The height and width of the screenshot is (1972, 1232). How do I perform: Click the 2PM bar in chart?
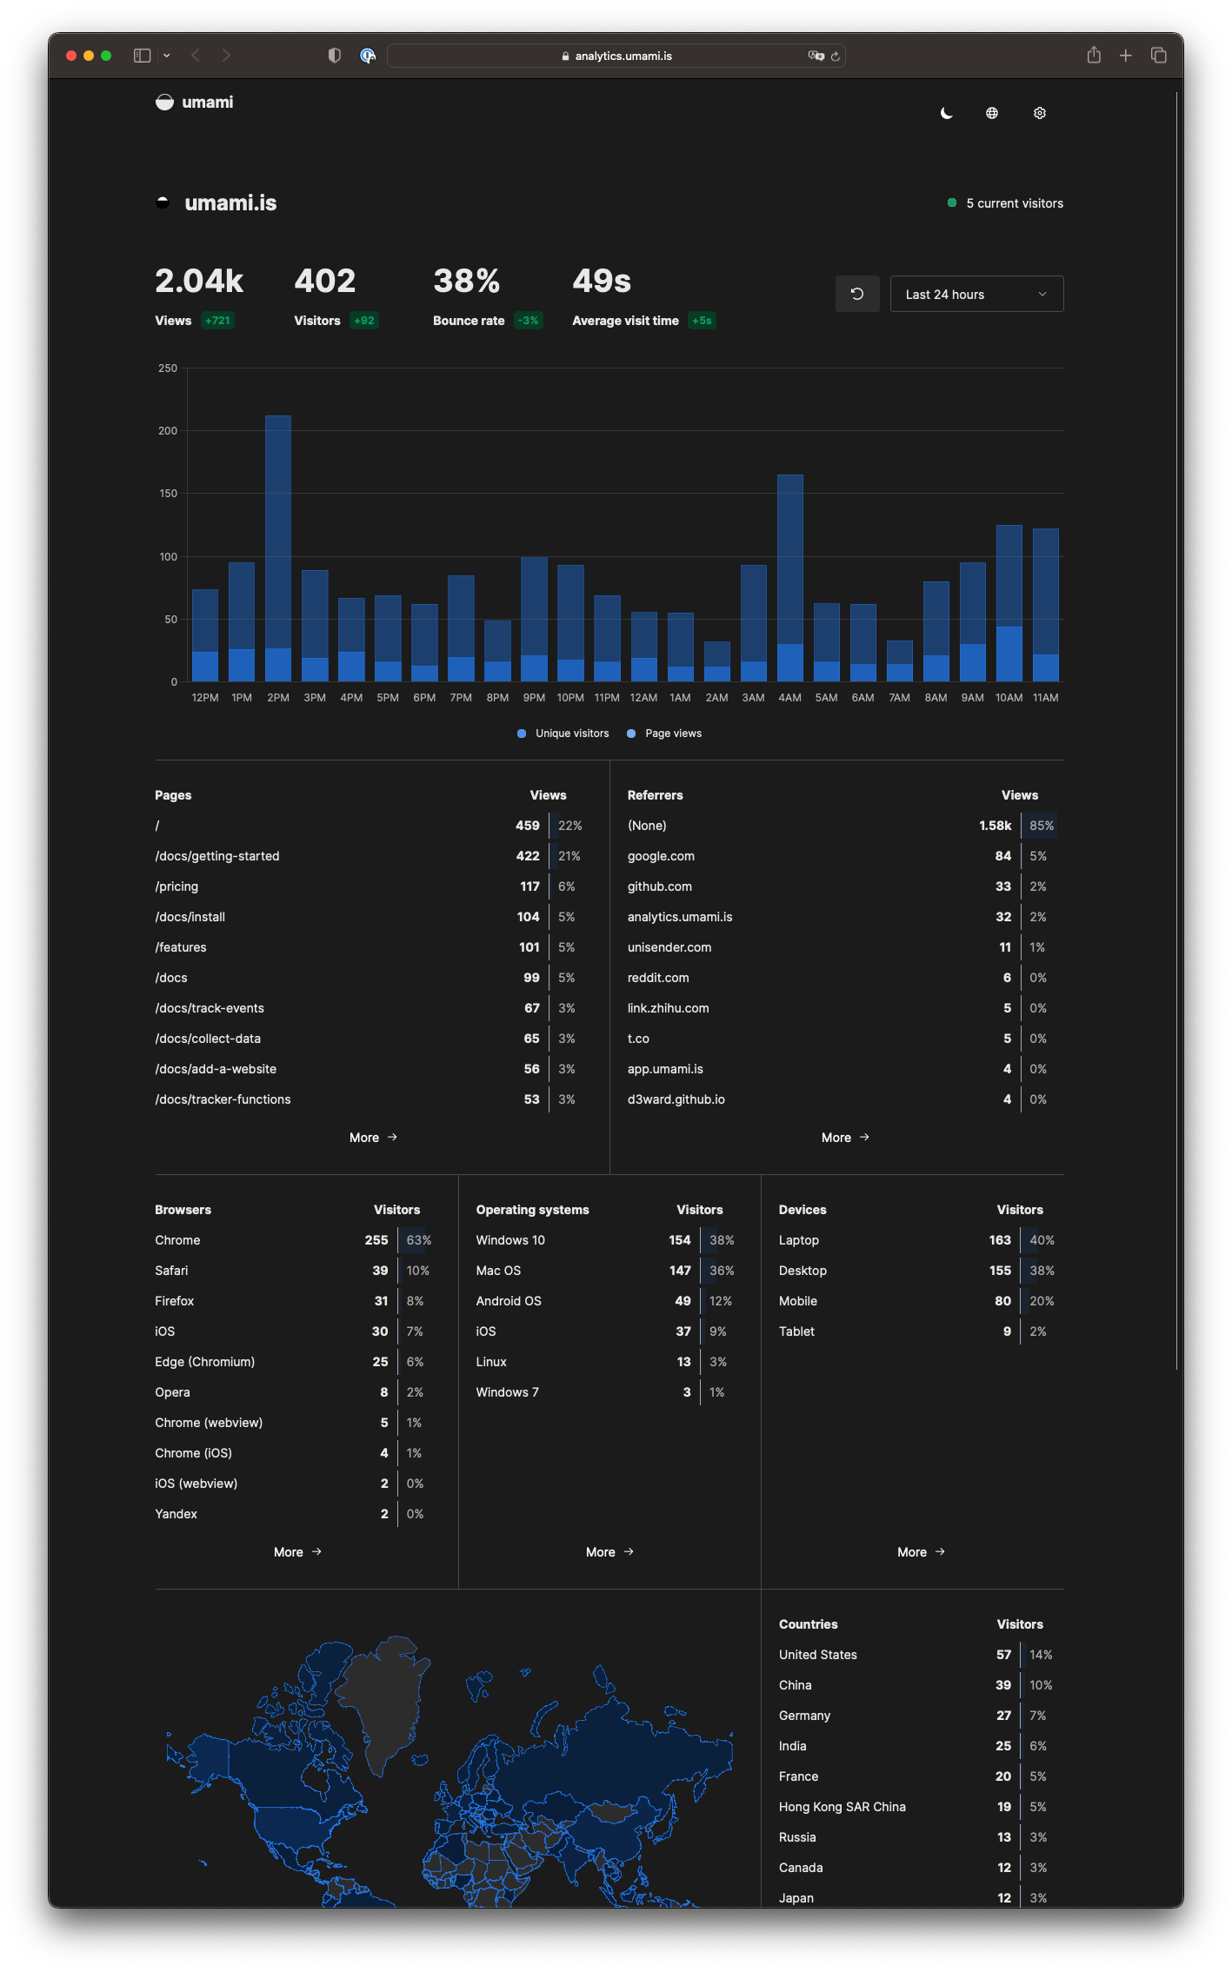click(278, 548)
